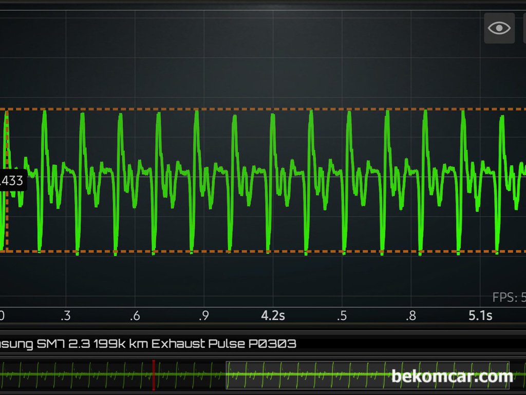Click the 4.2s label on time axis

pyautogui.click(x=273, y=315)
